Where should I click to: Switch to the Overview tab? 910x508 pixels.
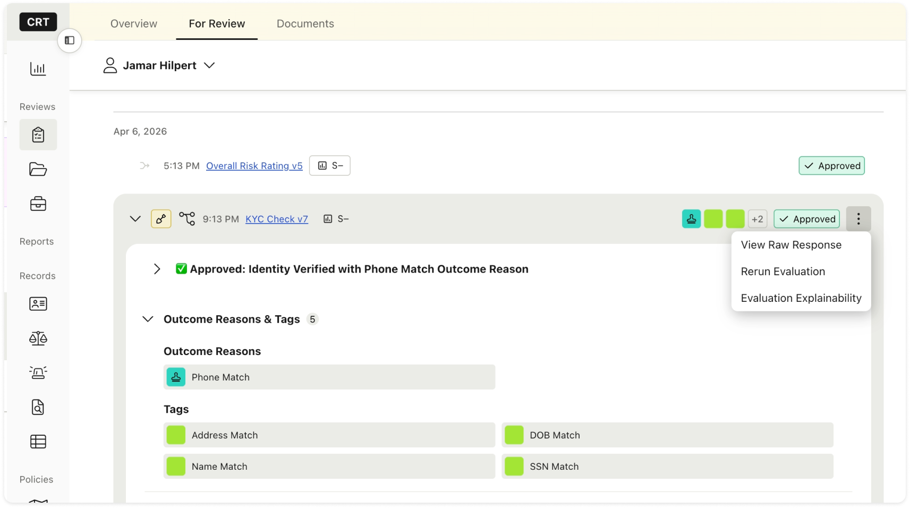point(134,24)
